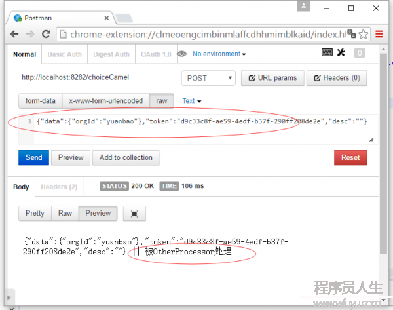Reload the page with refresh icon
The width and height of the screenshot is (393, 310).
point(46,34)
